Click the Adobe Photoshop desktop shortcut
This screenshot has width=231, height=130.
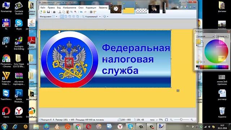(x=19, y=96)
